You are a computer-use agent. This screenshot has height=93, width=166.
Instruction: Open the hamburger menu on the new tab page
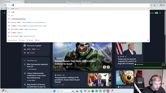tap(4, 13)
